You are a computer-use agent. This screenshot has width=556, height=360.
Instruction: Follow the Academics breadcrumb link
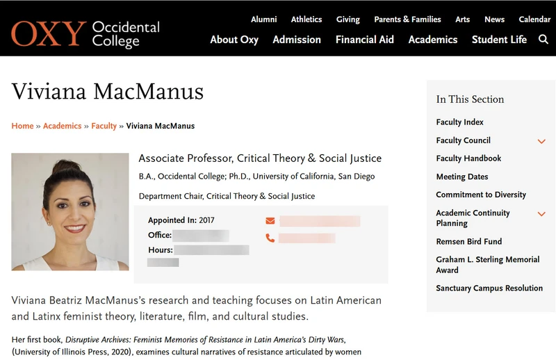point(62,126)
